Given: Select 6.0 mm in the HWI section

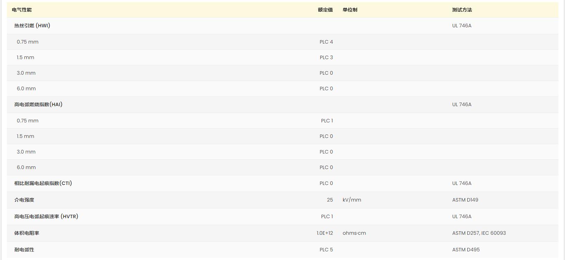Looking at the screenshot, I should point(26,89).
